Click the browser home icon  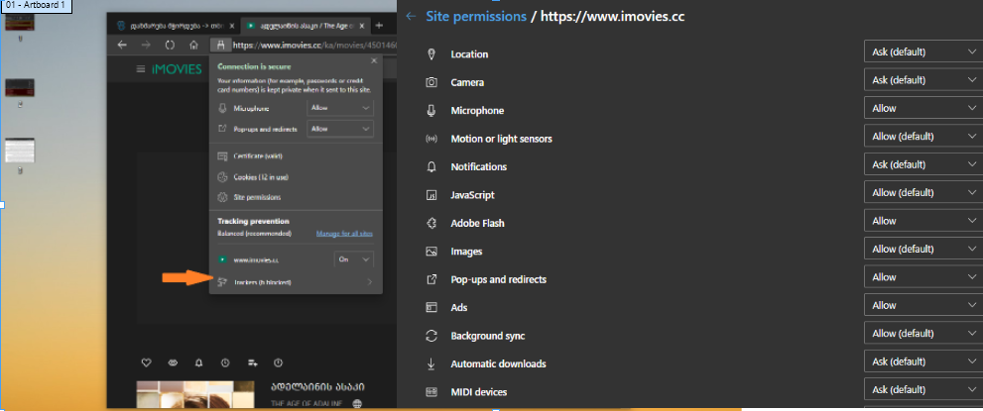tap(194, 45)
